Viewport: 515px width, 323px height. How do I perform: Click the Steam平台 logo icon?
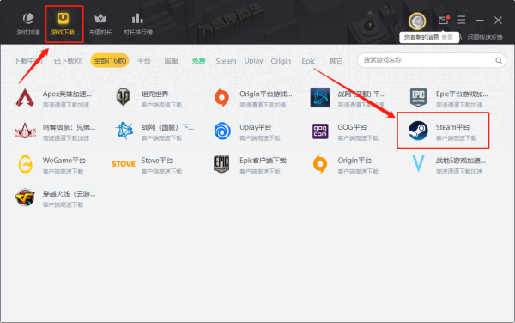pos(418,131)
